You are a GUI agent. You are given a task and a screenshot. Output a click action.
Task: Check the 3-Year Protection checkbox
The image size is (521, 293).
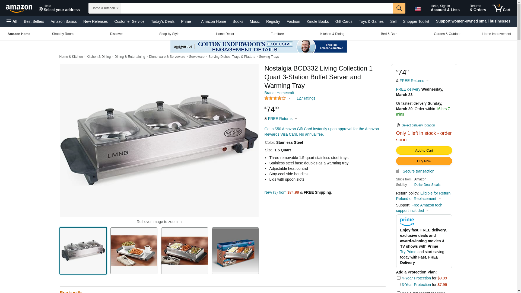tap(399, 285)
